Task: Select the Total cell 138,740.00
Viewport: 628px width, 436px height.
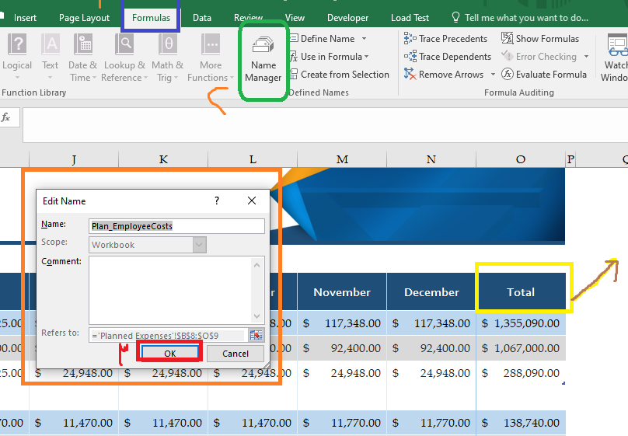Action: [x=521, y=422]
